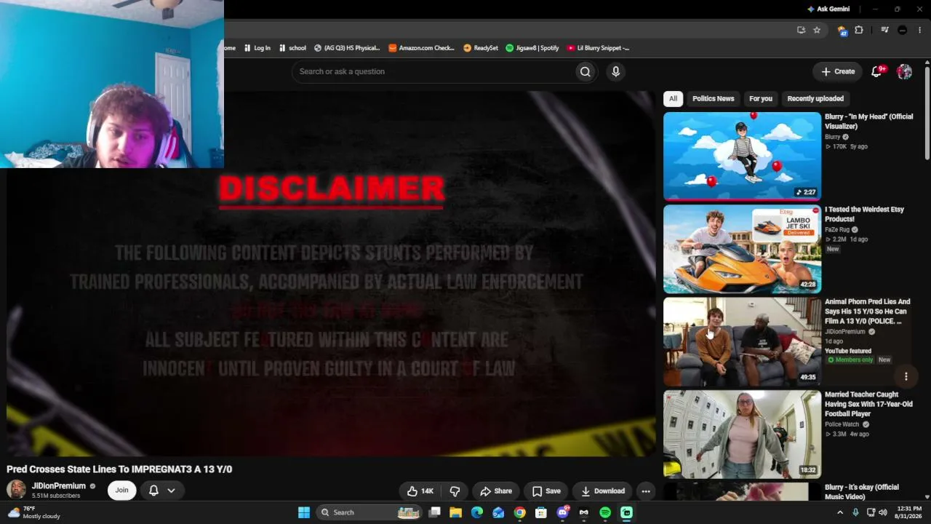Screen dimensions: 931x524
Task: Click the FaZe Rug channel name
Action: [836, 230]
